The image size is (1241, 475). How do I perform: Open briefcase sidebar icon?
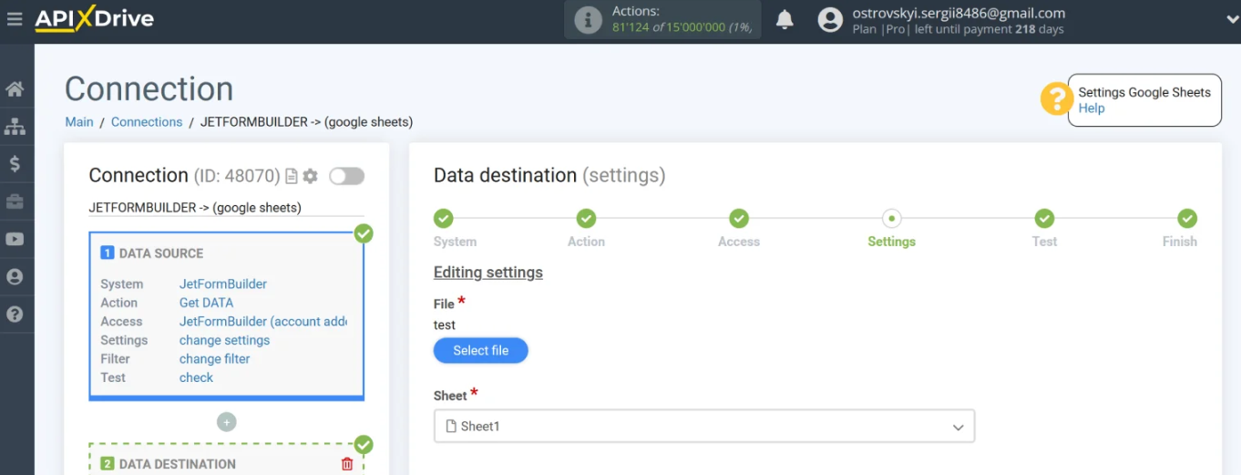15,201
